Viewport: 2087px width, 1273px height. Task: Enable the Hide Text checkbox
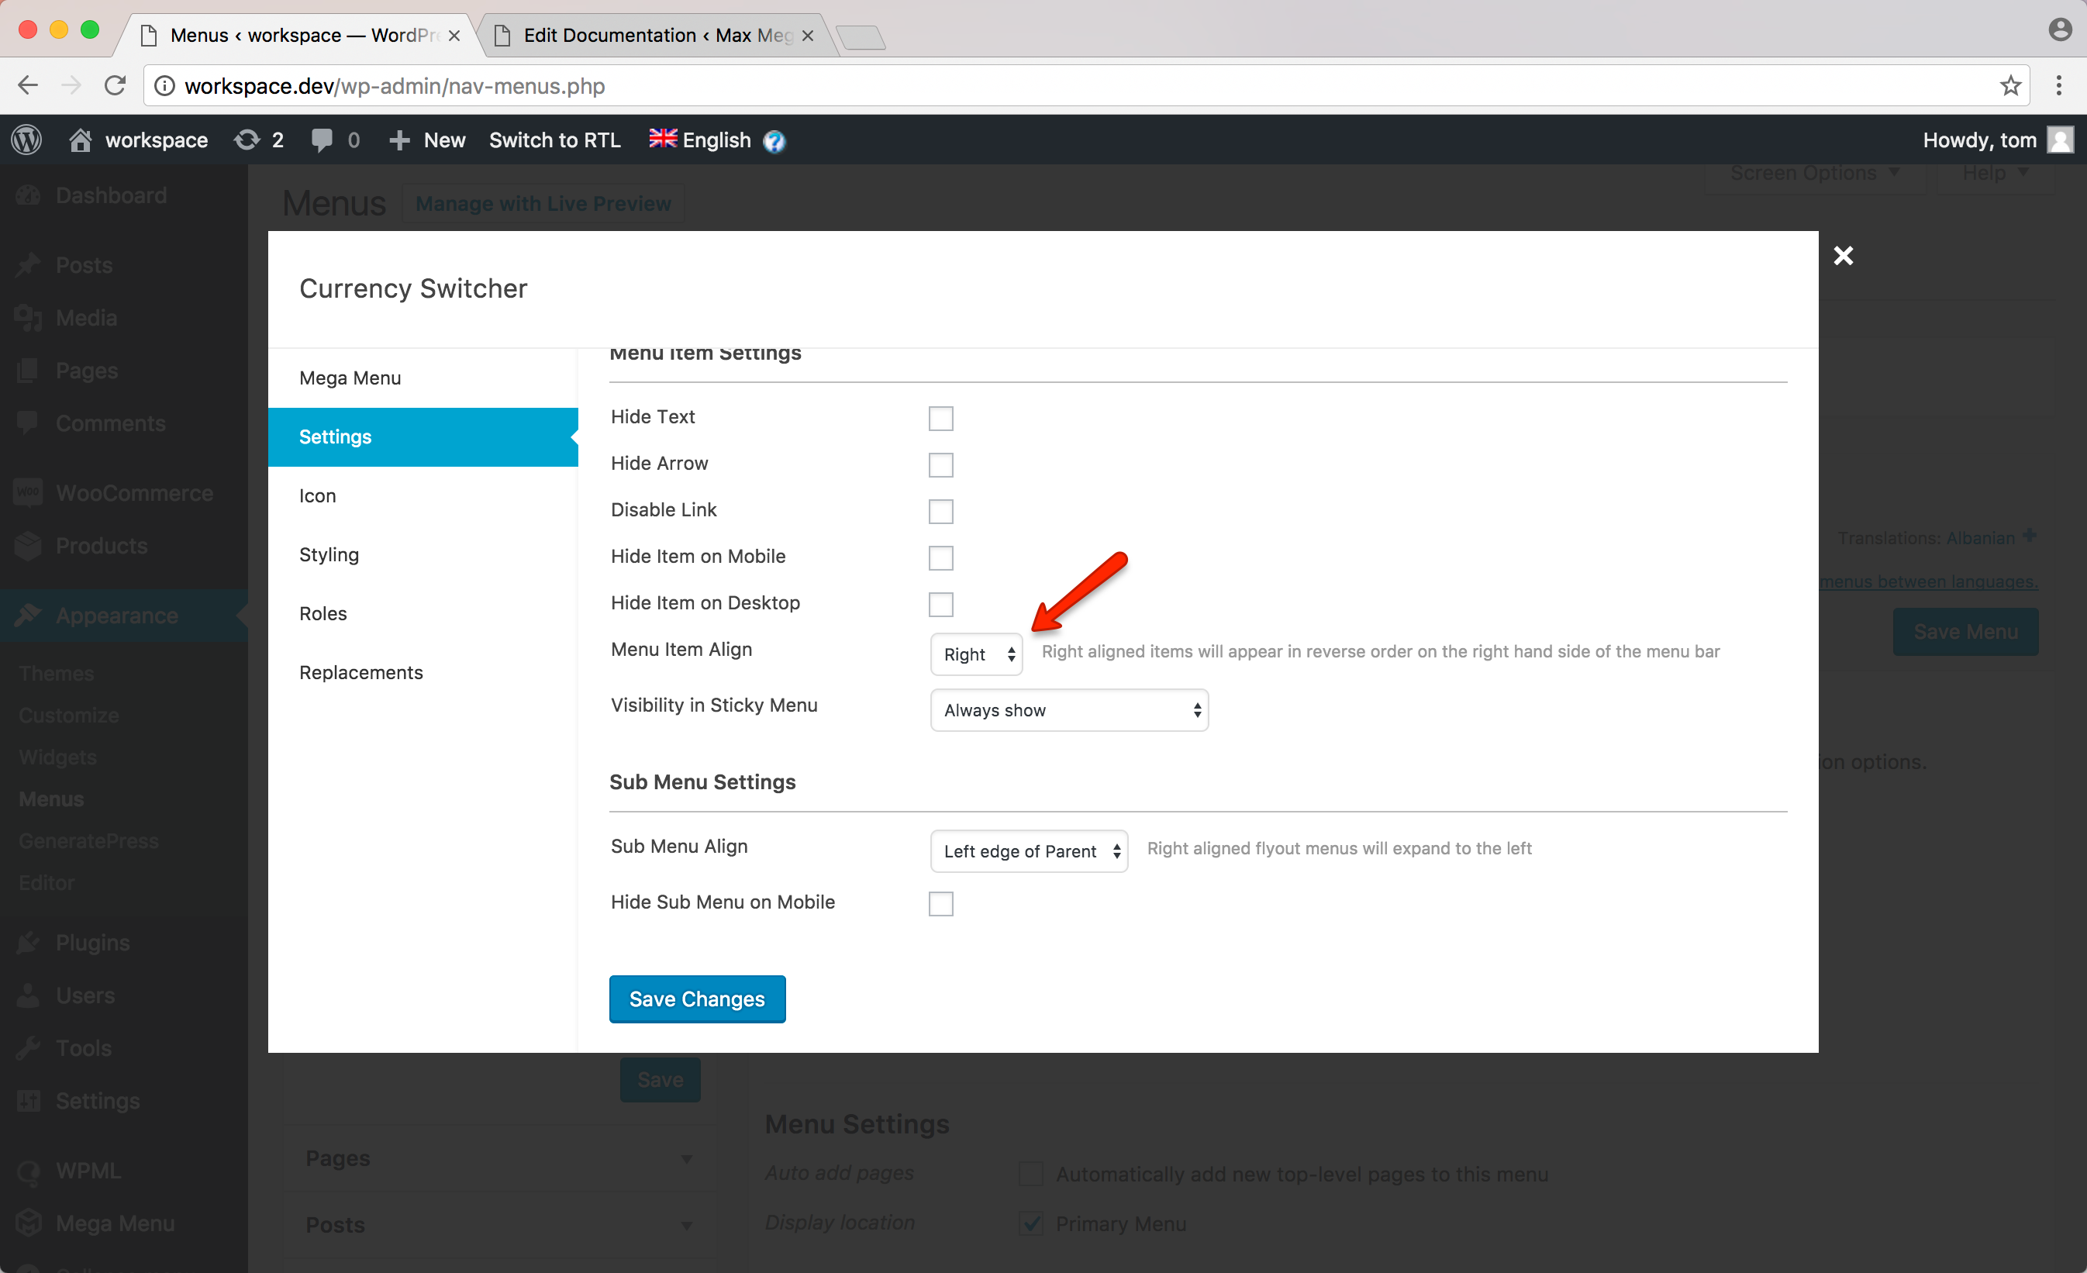coord(940,419)
